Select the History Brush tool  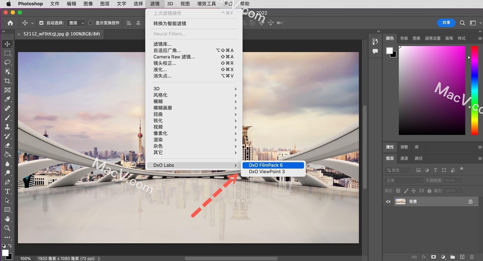[x=7, y=136]
